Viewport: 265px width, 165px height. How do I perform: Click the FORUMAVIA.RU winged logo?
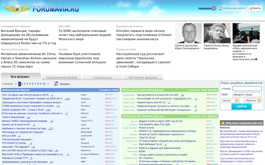[x=41, y=9]
